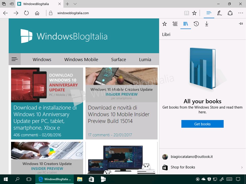The image size is (246, 184).
Task: Open the Windows Mobile menu item
Action: 81,60
